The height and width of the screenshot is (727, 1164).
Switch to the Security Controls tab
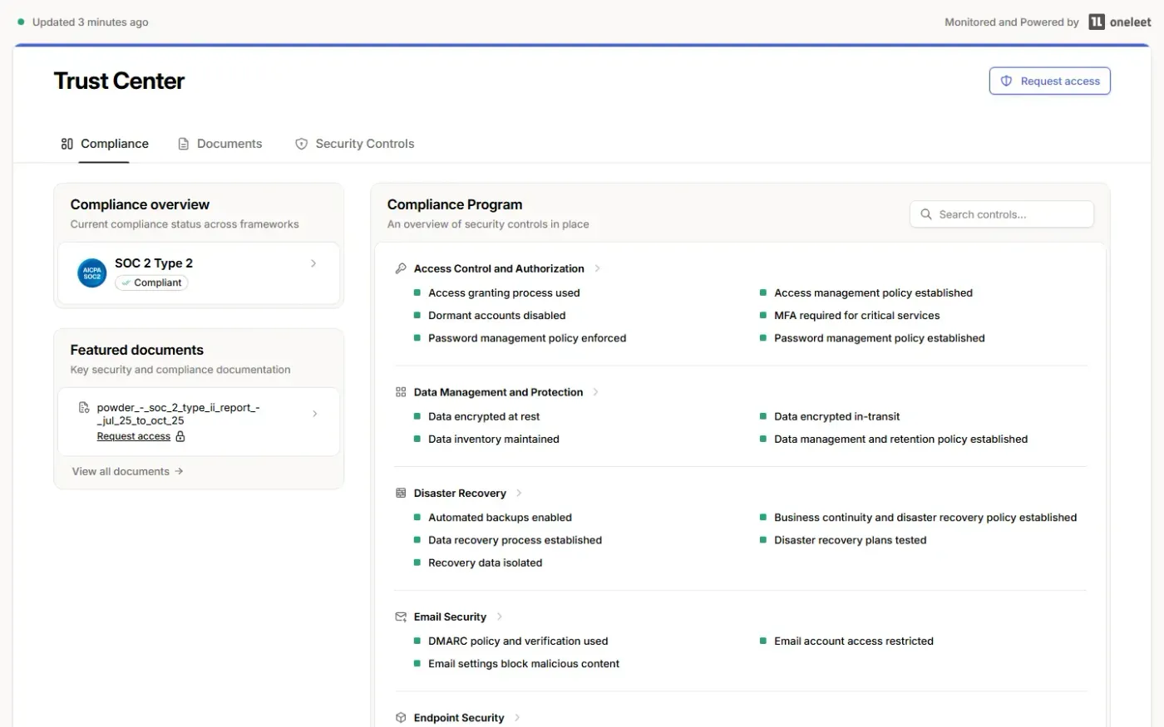(355, 144)
